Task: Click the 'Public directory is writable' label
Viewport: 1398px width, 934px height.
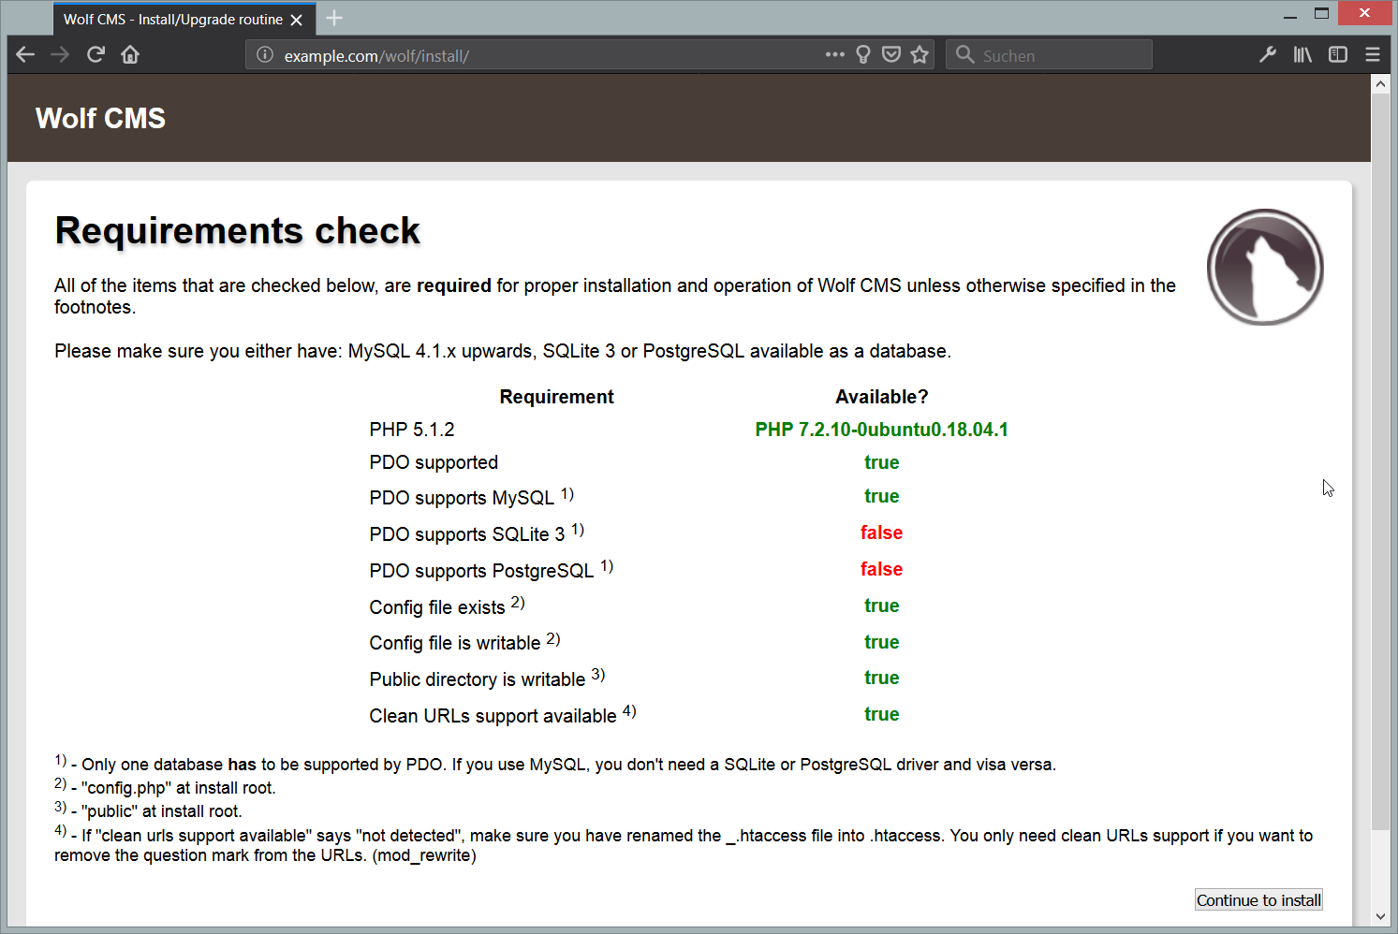Action: 487,679
